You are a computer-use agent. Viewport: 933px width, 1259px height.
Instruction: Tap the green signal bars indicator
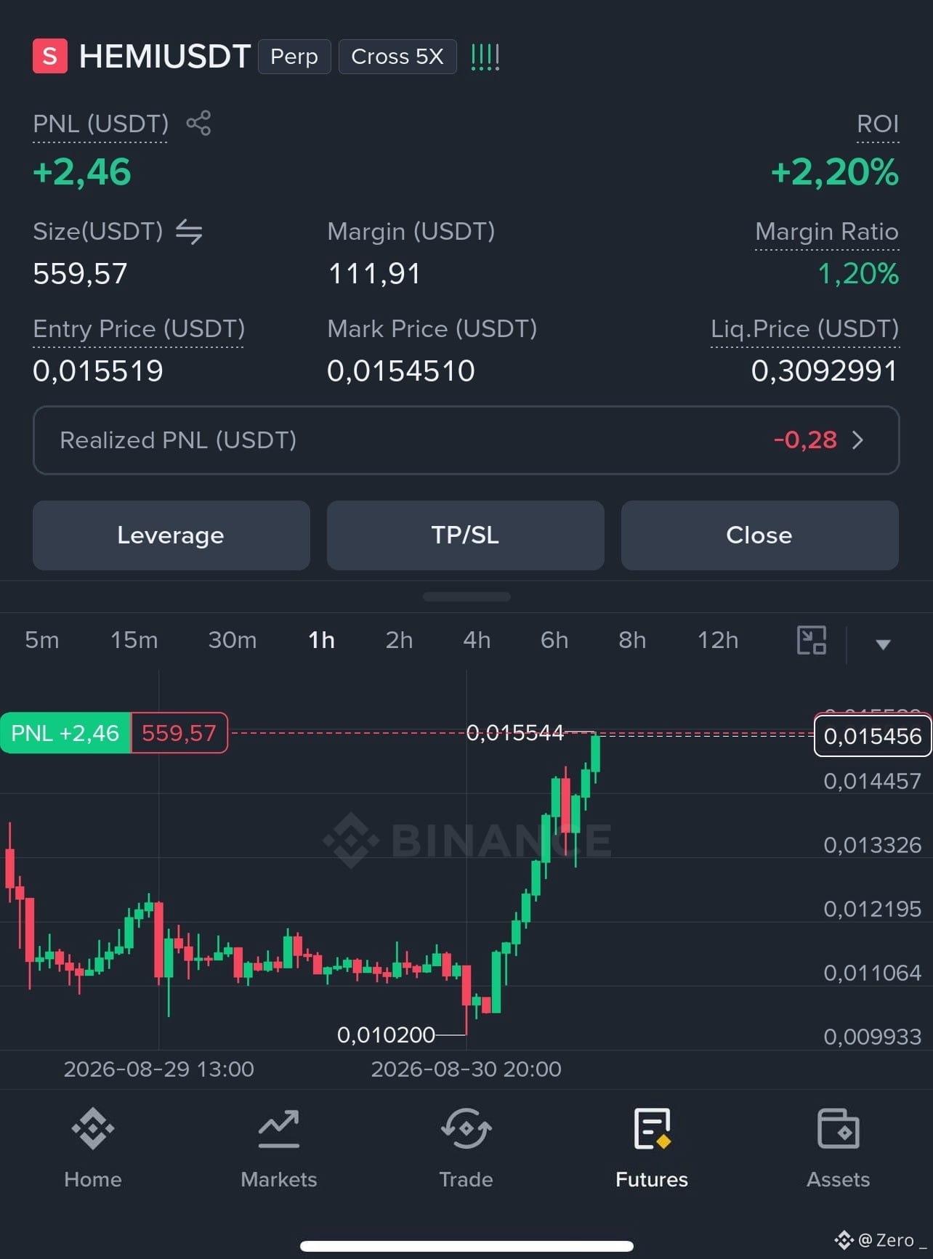click(485, 57)
